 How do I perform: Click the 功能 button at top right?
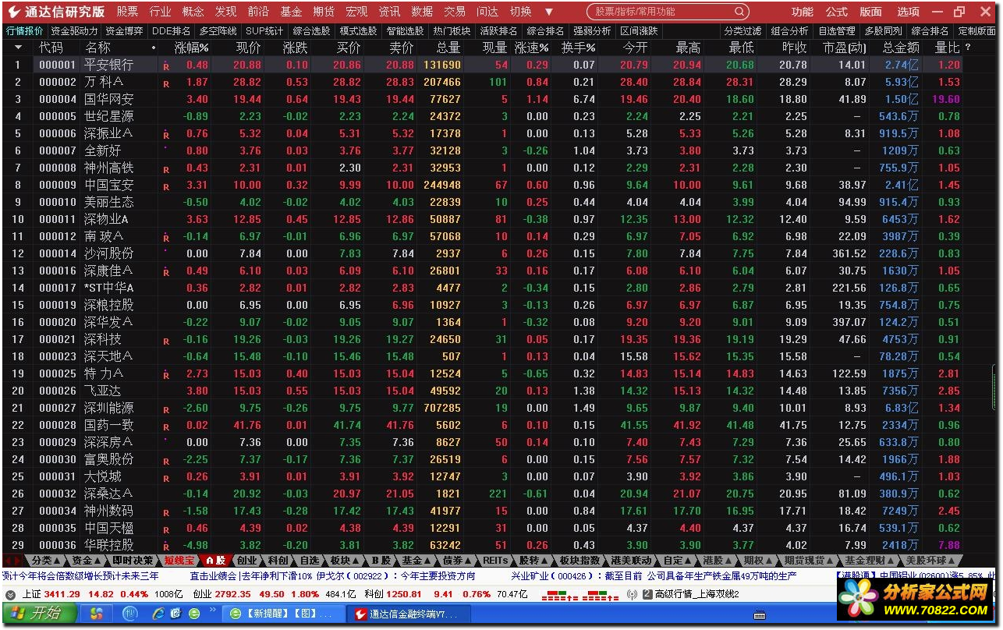[802, 12]
